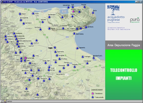The image size is (143, 103).
Task: Click the Telecontrollo legend icon
Action: point(93,97)
